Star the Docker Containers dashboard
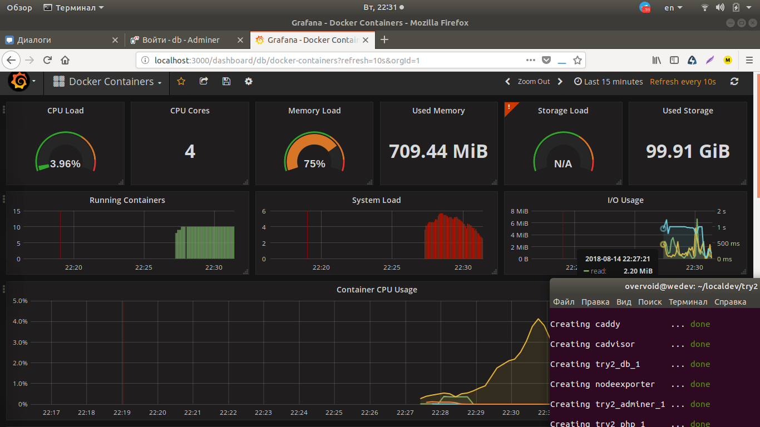 tap(181, 81)
